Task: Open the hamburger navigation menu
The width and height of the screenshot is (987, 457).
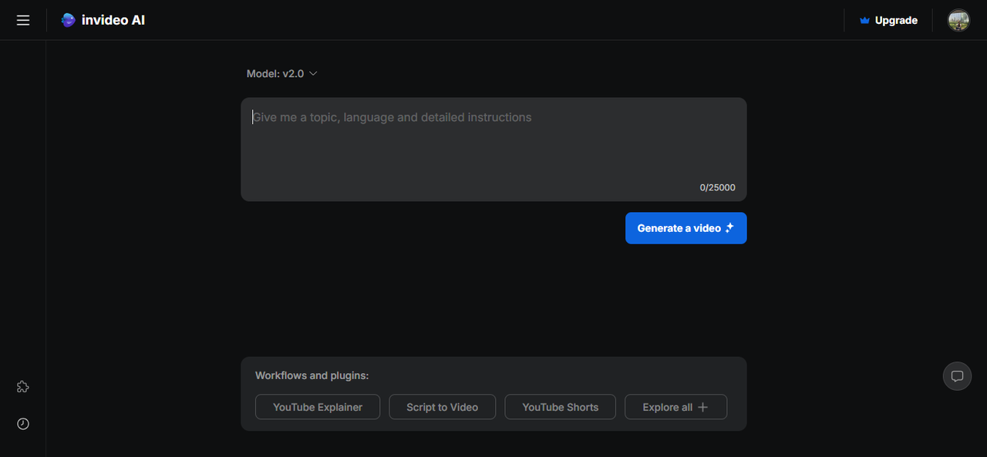Action: tap(23, 20)
